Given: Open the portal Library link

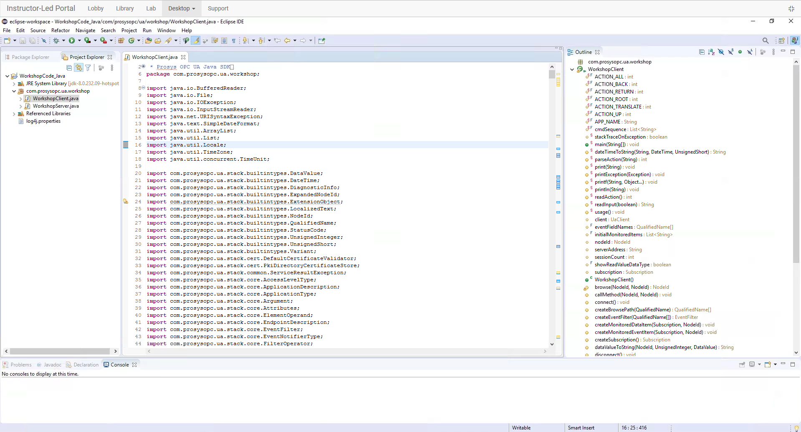Looking at the screenshot, I should coord(125,8).
